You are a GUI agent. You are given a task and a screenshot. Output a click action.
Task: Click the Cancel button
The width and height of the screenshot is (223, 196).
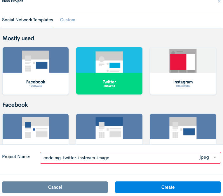(55, 187)
